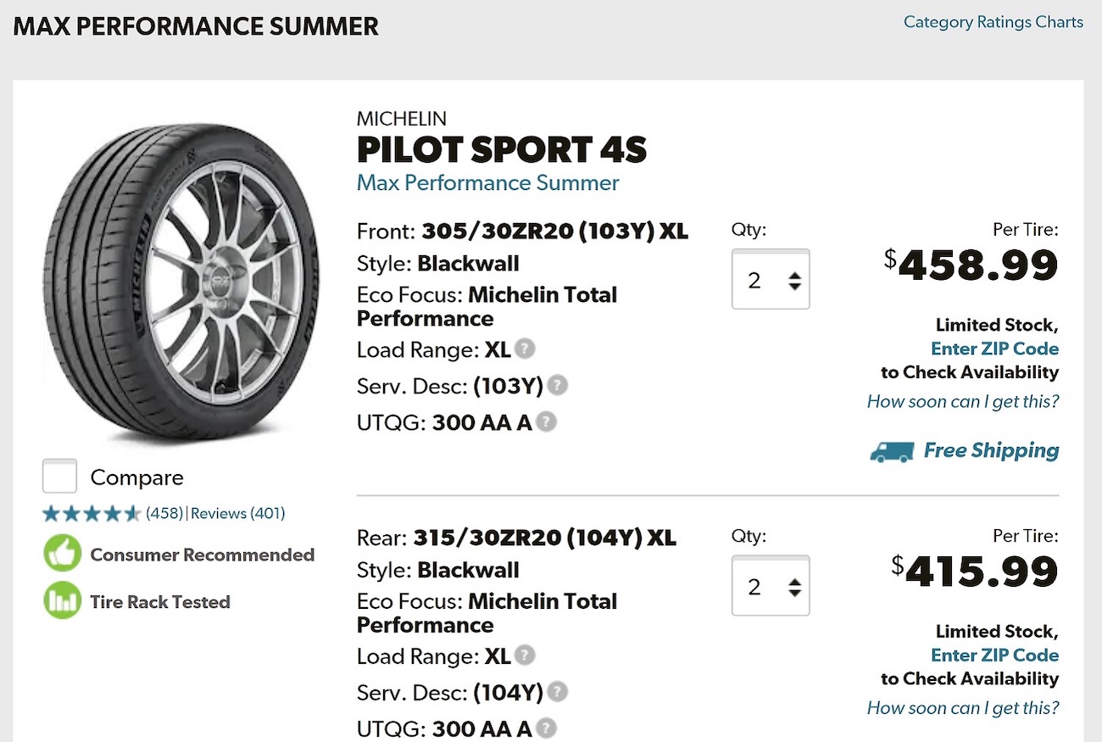Click the Consumer Recommended thumbs-up badge
The height and width of the screenshot is (742, 1102).
coord(62,555)
